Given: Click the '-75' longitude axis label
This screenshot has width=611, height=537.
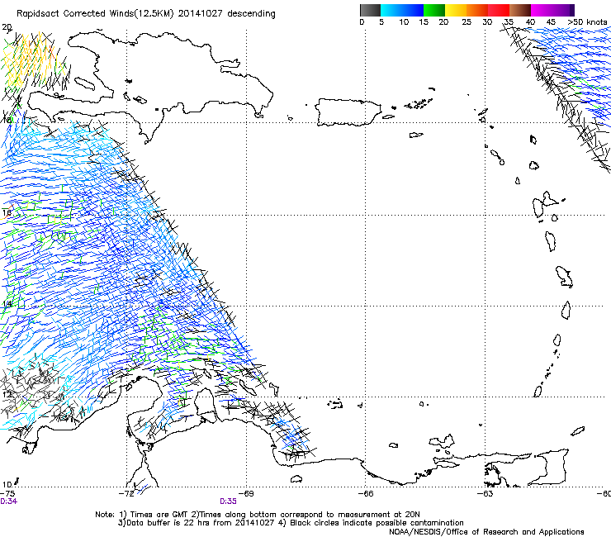Looking at the screenshot, I should (x=7, y=493).
